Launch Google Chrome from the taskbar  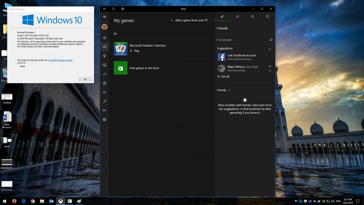point(33,201)
